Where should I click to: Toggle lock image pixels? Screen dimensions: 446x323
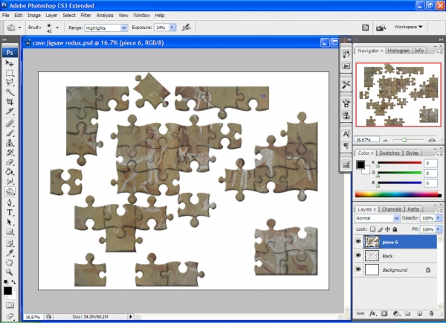[381, 229]
